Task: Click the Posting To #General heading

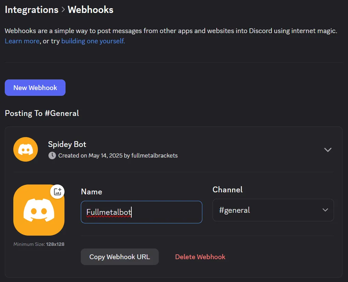Action: point(42,113)
